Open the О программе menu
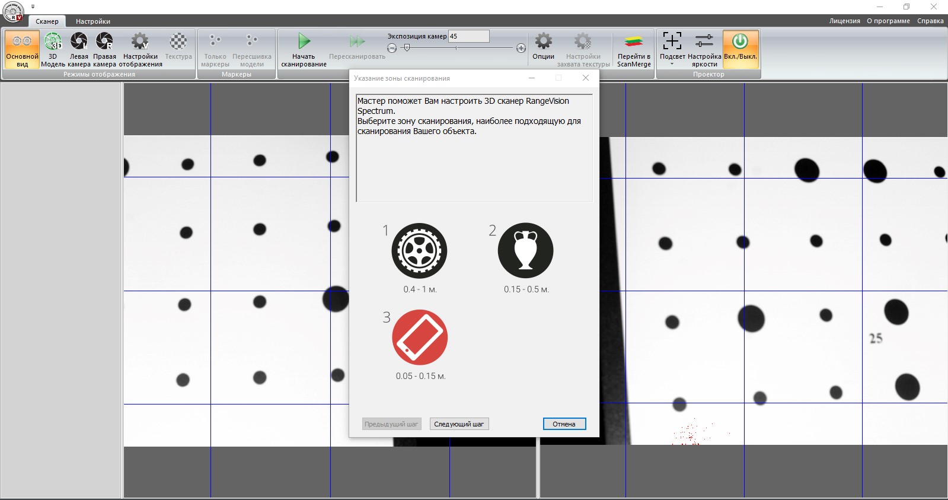This screenshot has width=948, height=500. point(888,21)
